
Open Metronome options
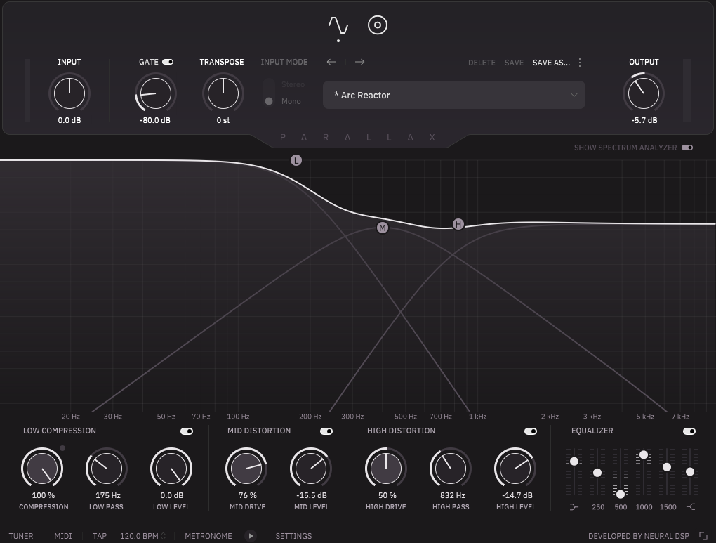coord(208,536)
